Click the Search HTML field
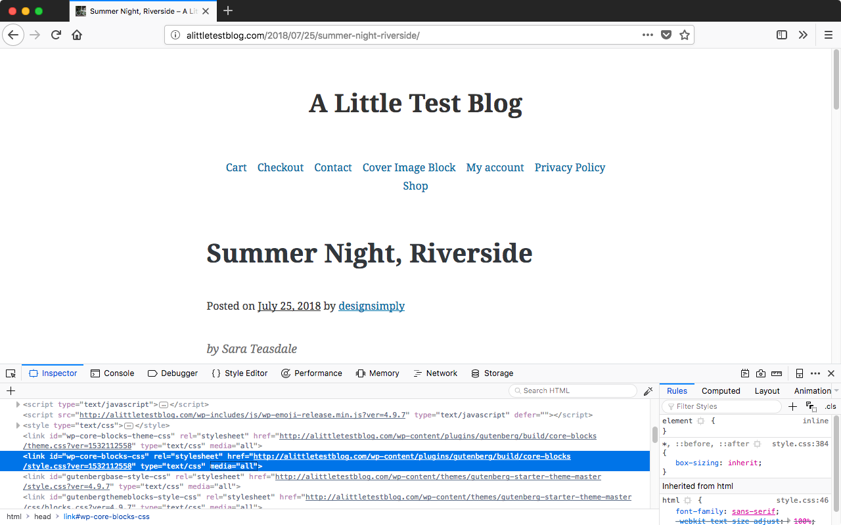Screen dimensions: 841x525 573,390
